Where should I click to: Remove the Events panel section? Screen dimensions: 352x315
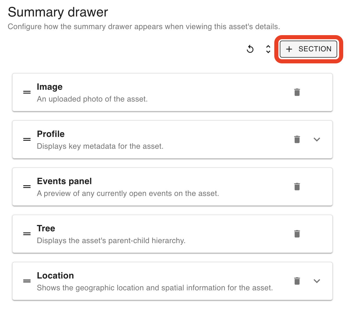[x=297, y=187]
